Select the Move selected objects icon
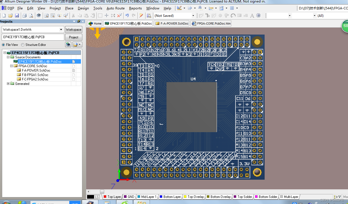 pos(107,15)
